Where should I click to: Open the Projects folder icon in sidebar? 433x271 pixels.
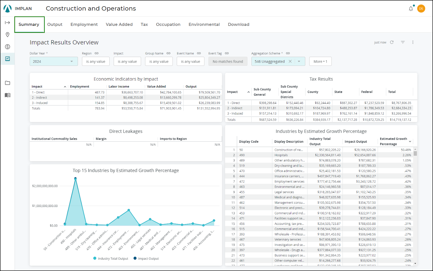pos(7,83)
